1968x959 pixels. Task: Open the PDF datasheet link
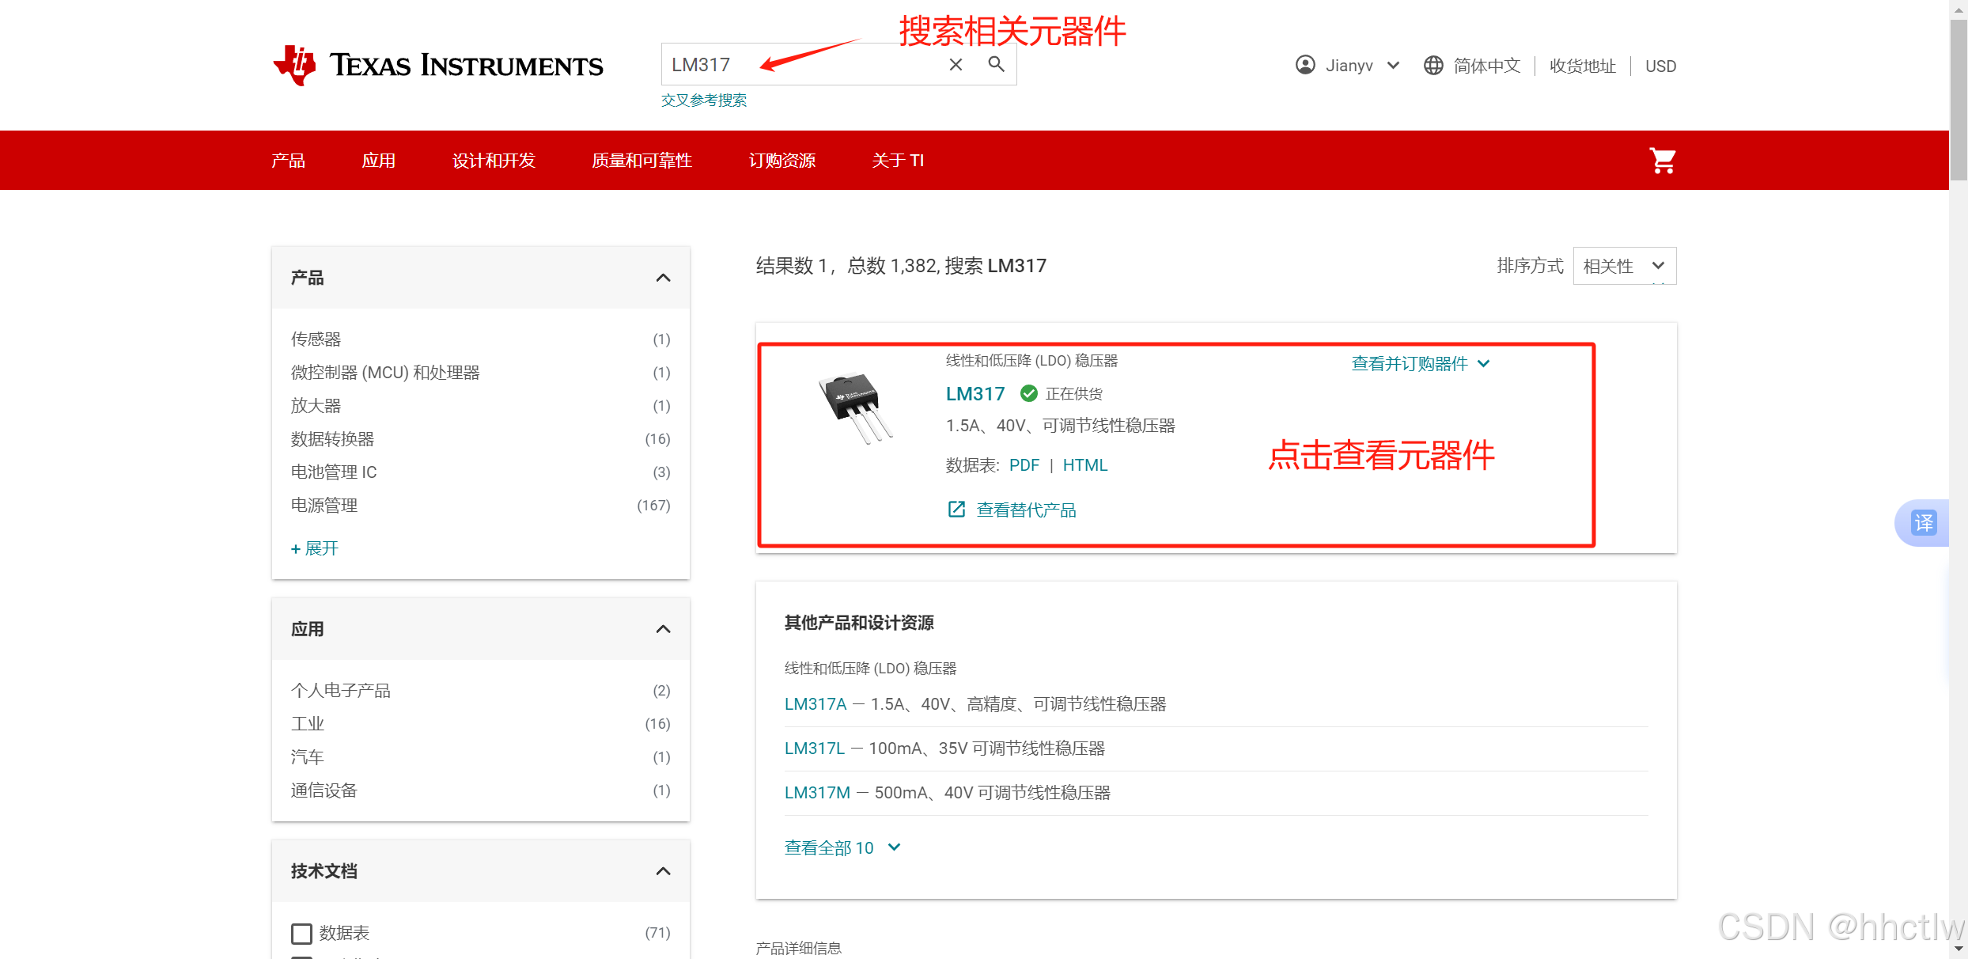(x=1024, y=465)
